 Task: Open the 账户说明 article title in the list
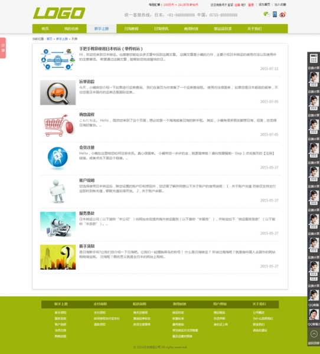click(x=87, y=181)
